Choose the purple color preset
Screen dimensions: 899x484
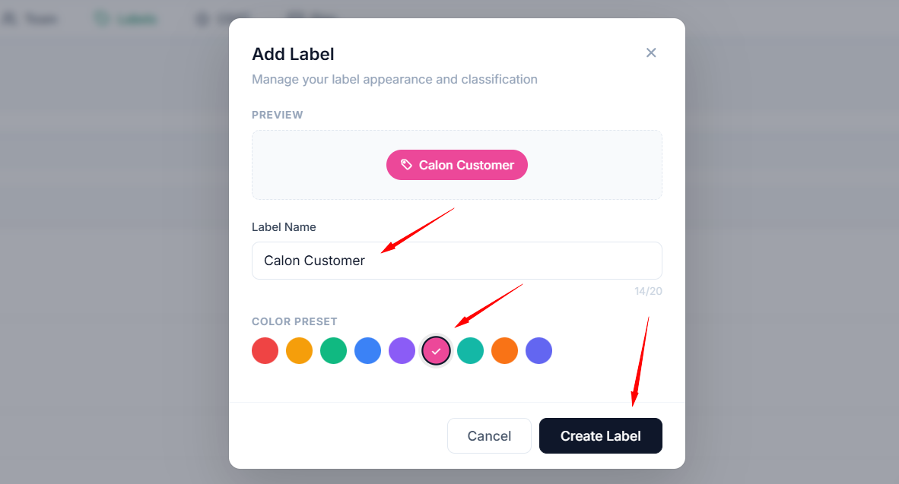(402, 350)
